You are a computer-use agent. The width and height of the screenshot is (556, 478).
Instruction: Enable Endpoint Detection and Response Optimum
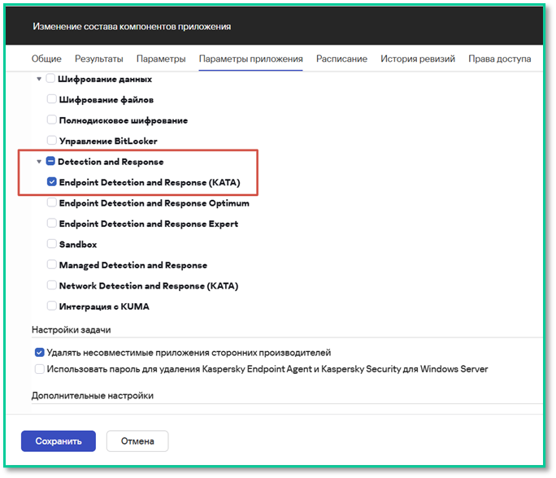(x=52, y=202)
